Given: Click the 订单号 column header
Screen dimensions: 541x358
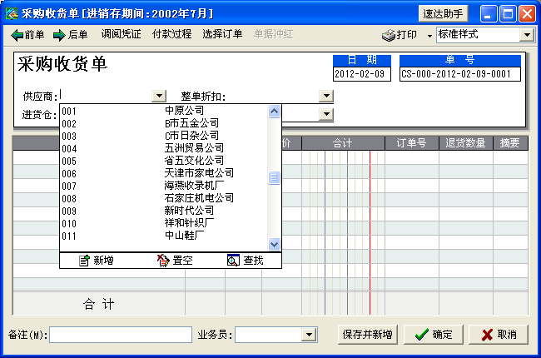Looking at the screenshot, I should 412,143.
